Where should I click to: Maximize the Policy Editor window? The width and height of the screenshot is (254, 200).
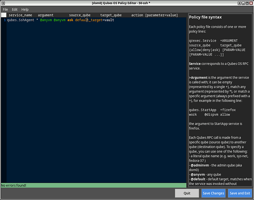pos(247,3)
